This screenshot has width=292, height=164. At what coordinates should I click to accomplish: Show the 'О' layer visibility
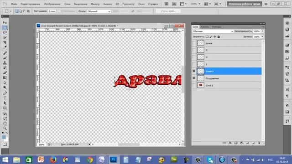point(194,57)
